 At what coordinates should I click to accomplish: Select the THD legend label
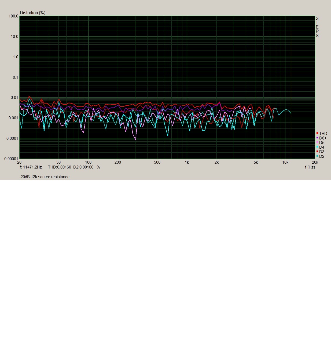(x=323, y=134)
